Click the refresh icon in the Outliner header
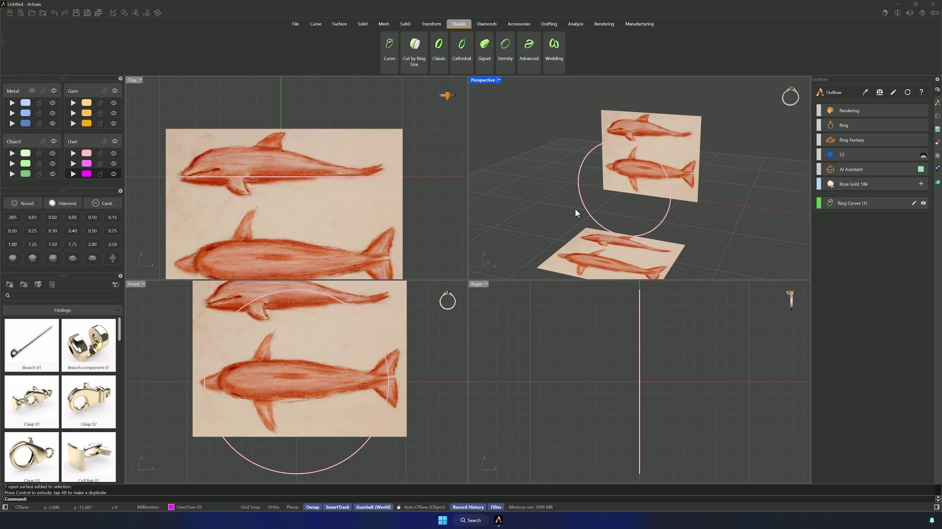This screenshot has width=942, height=529. click(907, 92)
